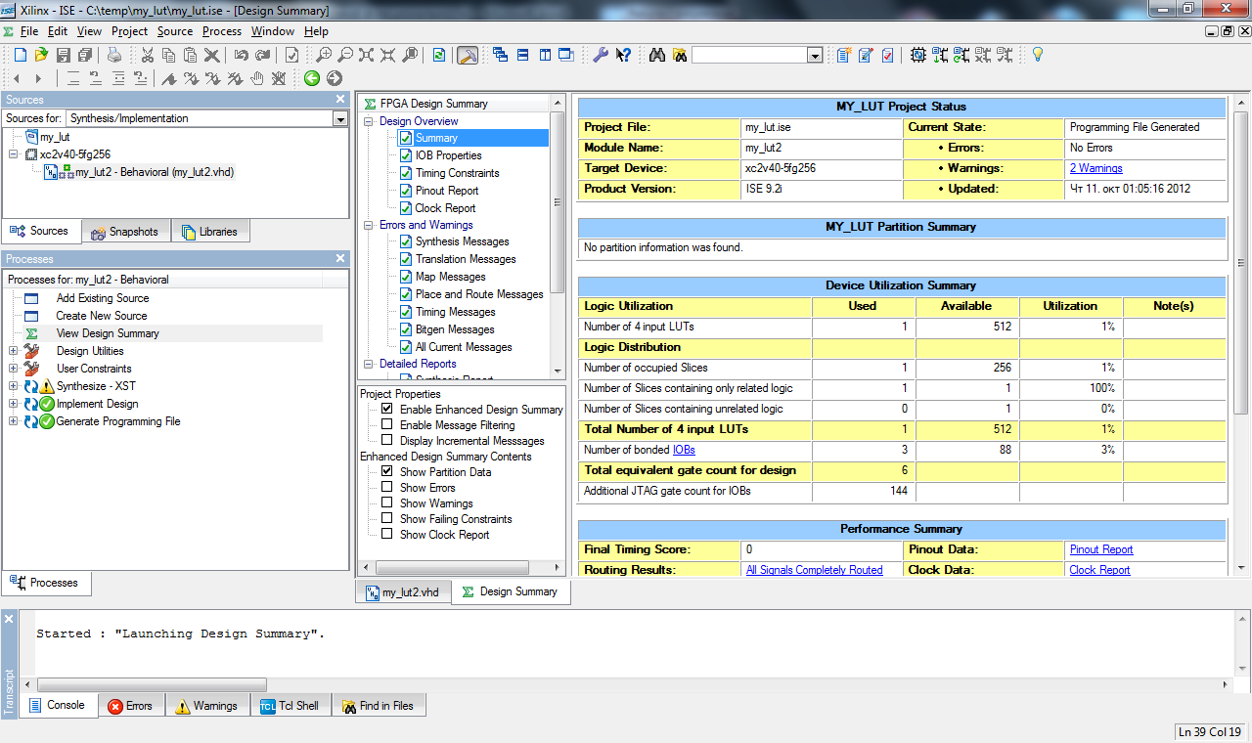The height and width of the screenshot is (743, 1252).
Task: Open the Project menu
Action: coord(129,31)
